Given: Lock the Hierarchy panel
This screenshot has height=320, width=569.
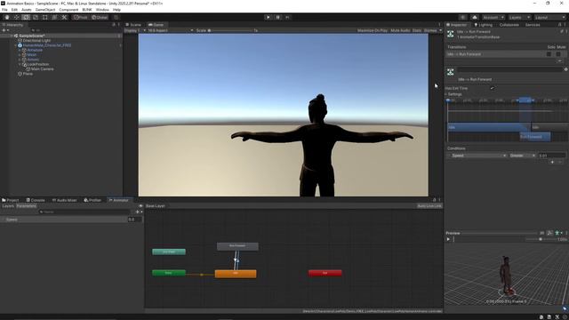Looking at the screenshot, I should pos(114,25).
